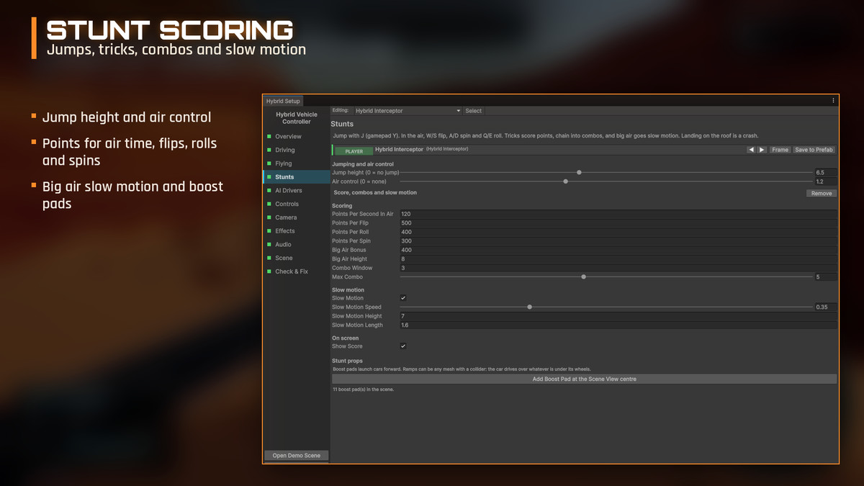Screen dimensions: 864x486
Task: Click the 'Stunts' heading in main panel
Action: coord(342,125)
